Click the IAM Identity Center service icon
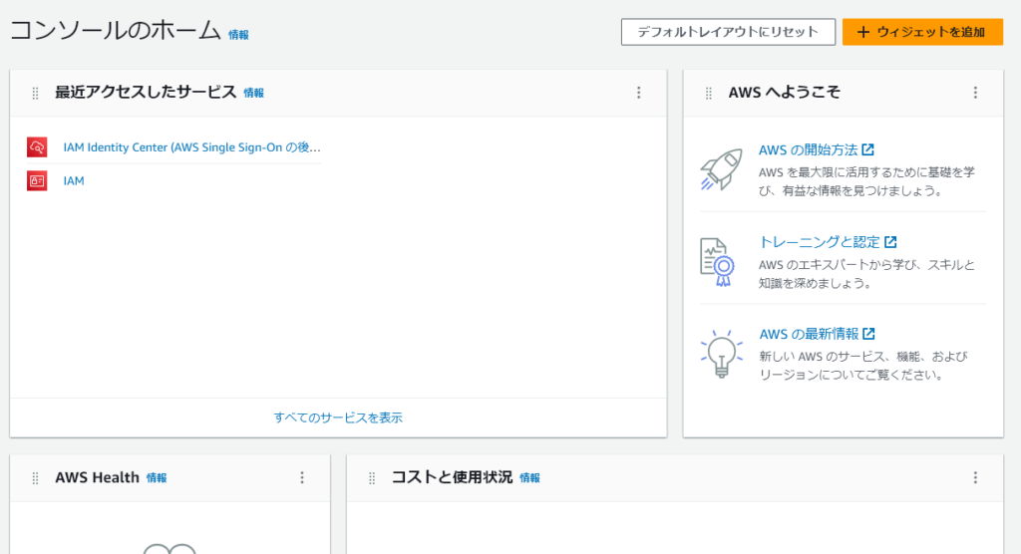The height and width of the screenshot is (554, 1021). (x=37, y=147)
